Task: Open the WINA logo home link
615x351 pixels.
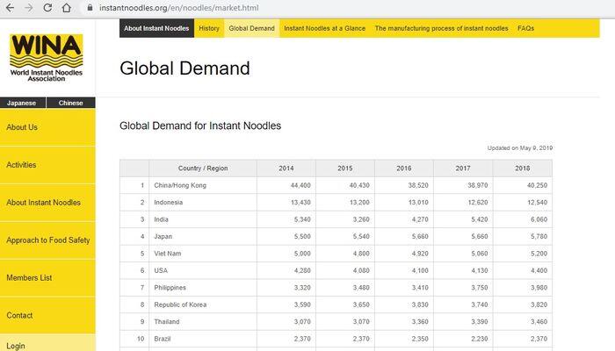Action: 47,58
